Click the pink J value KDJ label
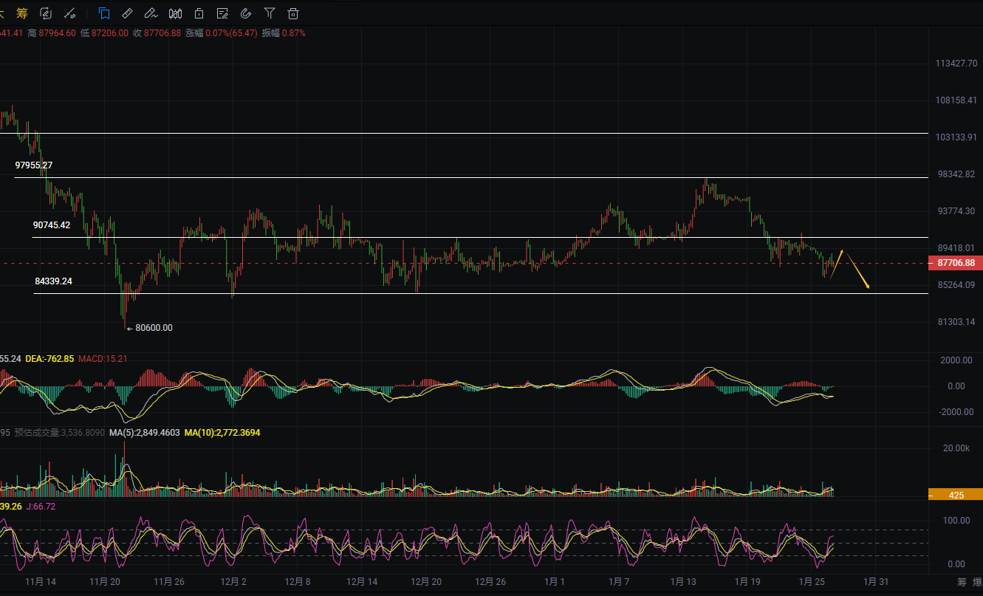Viewport: 983px width, 596px height. click(42, 506)
